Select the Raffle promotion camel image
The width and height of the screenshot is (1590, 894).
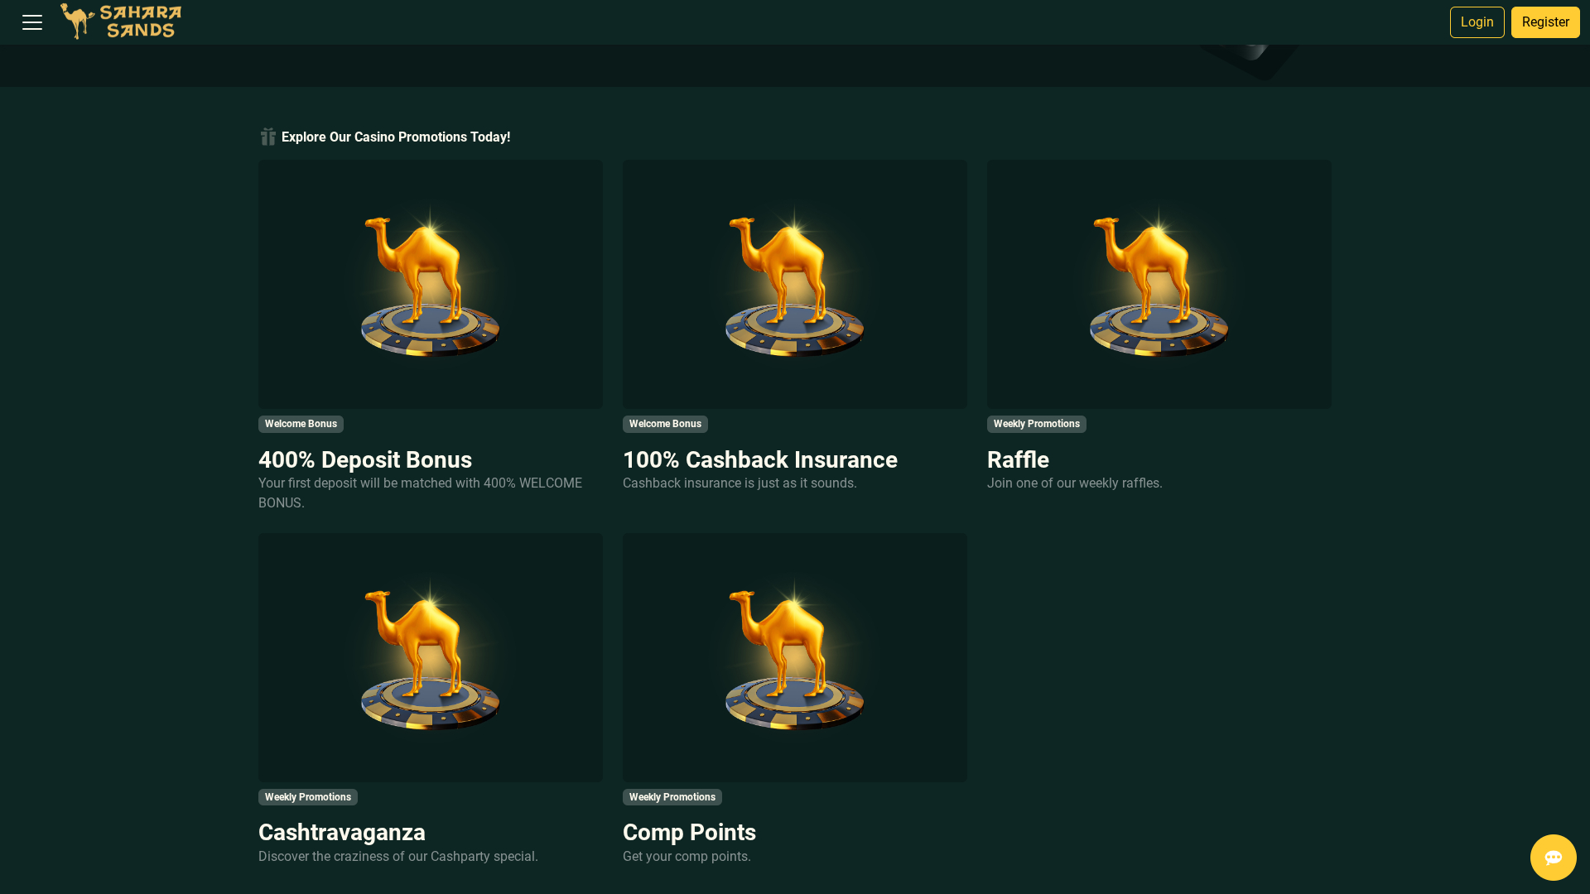(x=1159, y=284)
